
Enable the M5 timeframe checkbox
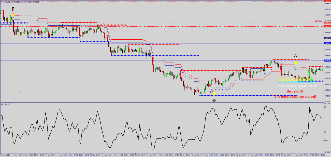(307, 80)
